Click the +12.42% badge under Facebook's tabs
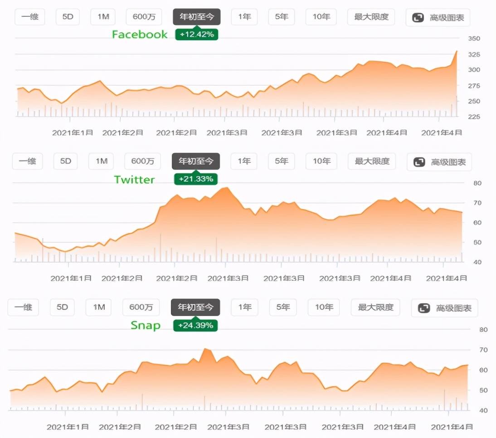This screenshot has height=438, width=496. (x=197, y=34)
